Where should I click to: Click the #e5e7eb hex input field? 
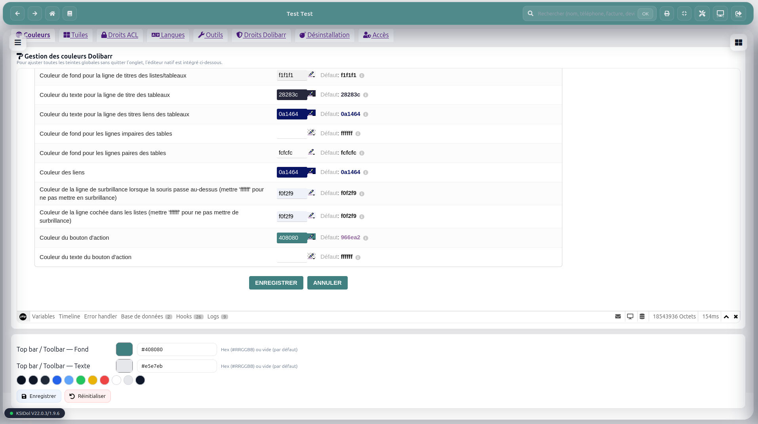tap(177, 366)
